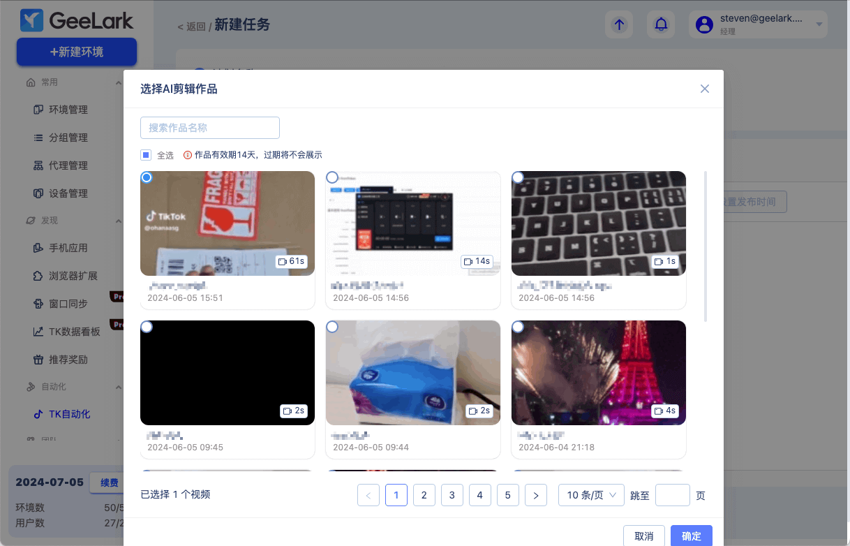
Task: Select the 4s Eiffel Tower video
Action: tap(518, 327)
